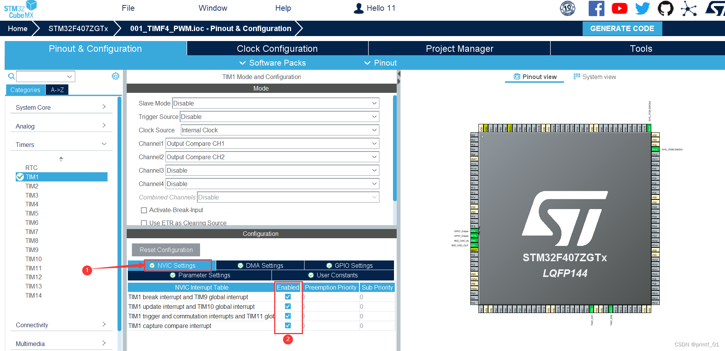Enable Activate-Break-Input checkbox
The height and width of the screenshot is (351, 725).
point(144,210)
